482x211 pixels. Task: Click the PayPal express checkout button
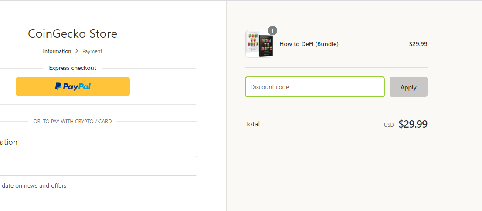click(x=72, y=86)
